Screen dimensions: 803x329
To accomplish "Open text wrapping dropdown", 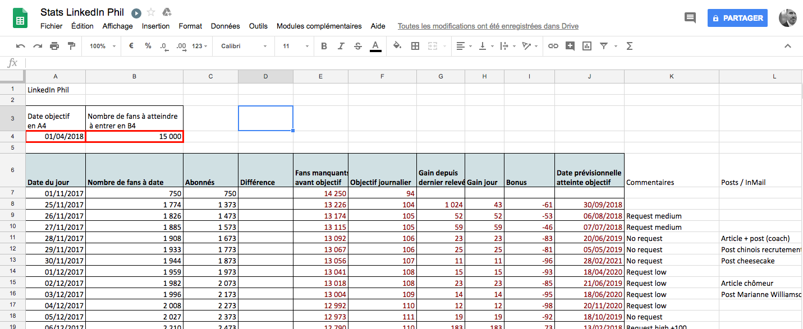I will coord(507,46).
